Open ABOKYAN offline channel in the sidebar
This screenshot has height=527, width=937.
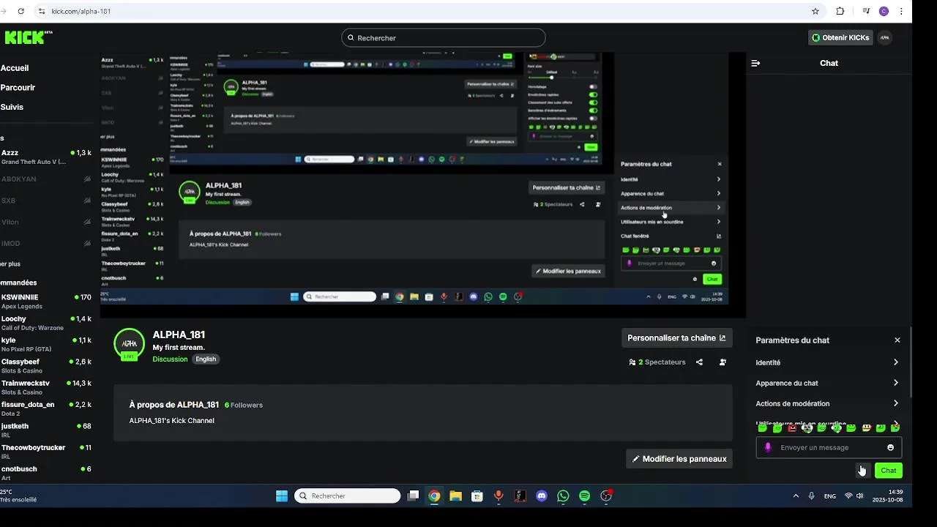pos(45,179)
